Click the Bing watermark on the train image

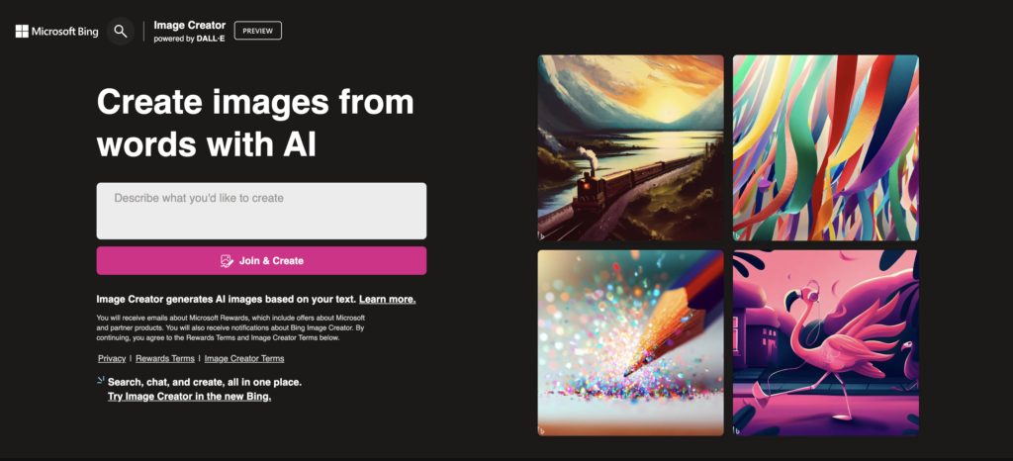(542, 235)
